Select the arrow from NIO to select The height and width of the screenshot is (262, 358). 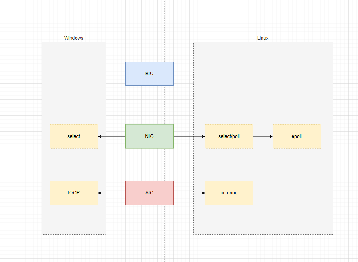pyautogui.click(x=112, y=136)
